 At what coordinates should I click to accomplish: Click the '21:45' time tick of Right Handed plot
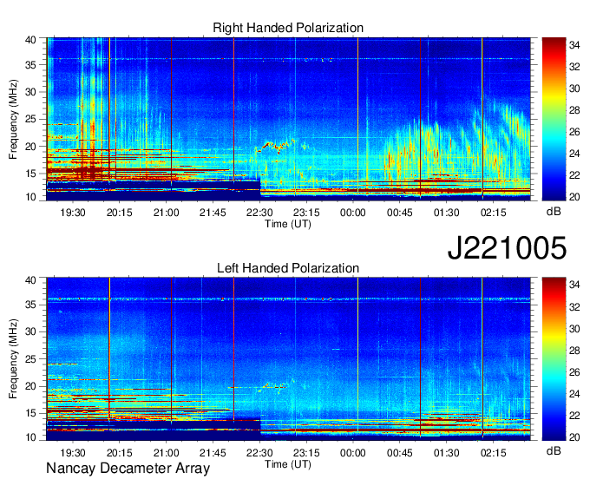pos(213,213)
